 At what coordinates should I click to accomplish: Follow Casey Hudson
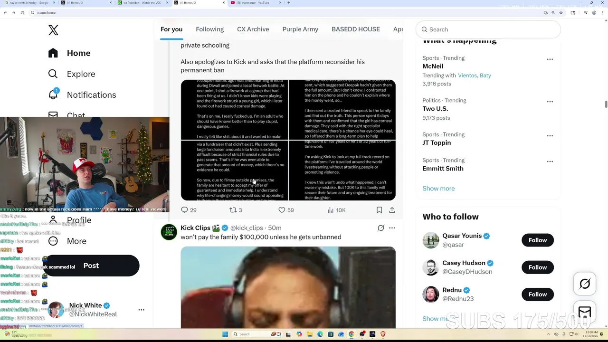(x=538, y=267)
